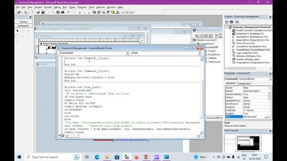The width and height of the screenshot is (287, 161).
Task: Click Toggle Folders icon in Project panel
Action: tap(237, 22)
